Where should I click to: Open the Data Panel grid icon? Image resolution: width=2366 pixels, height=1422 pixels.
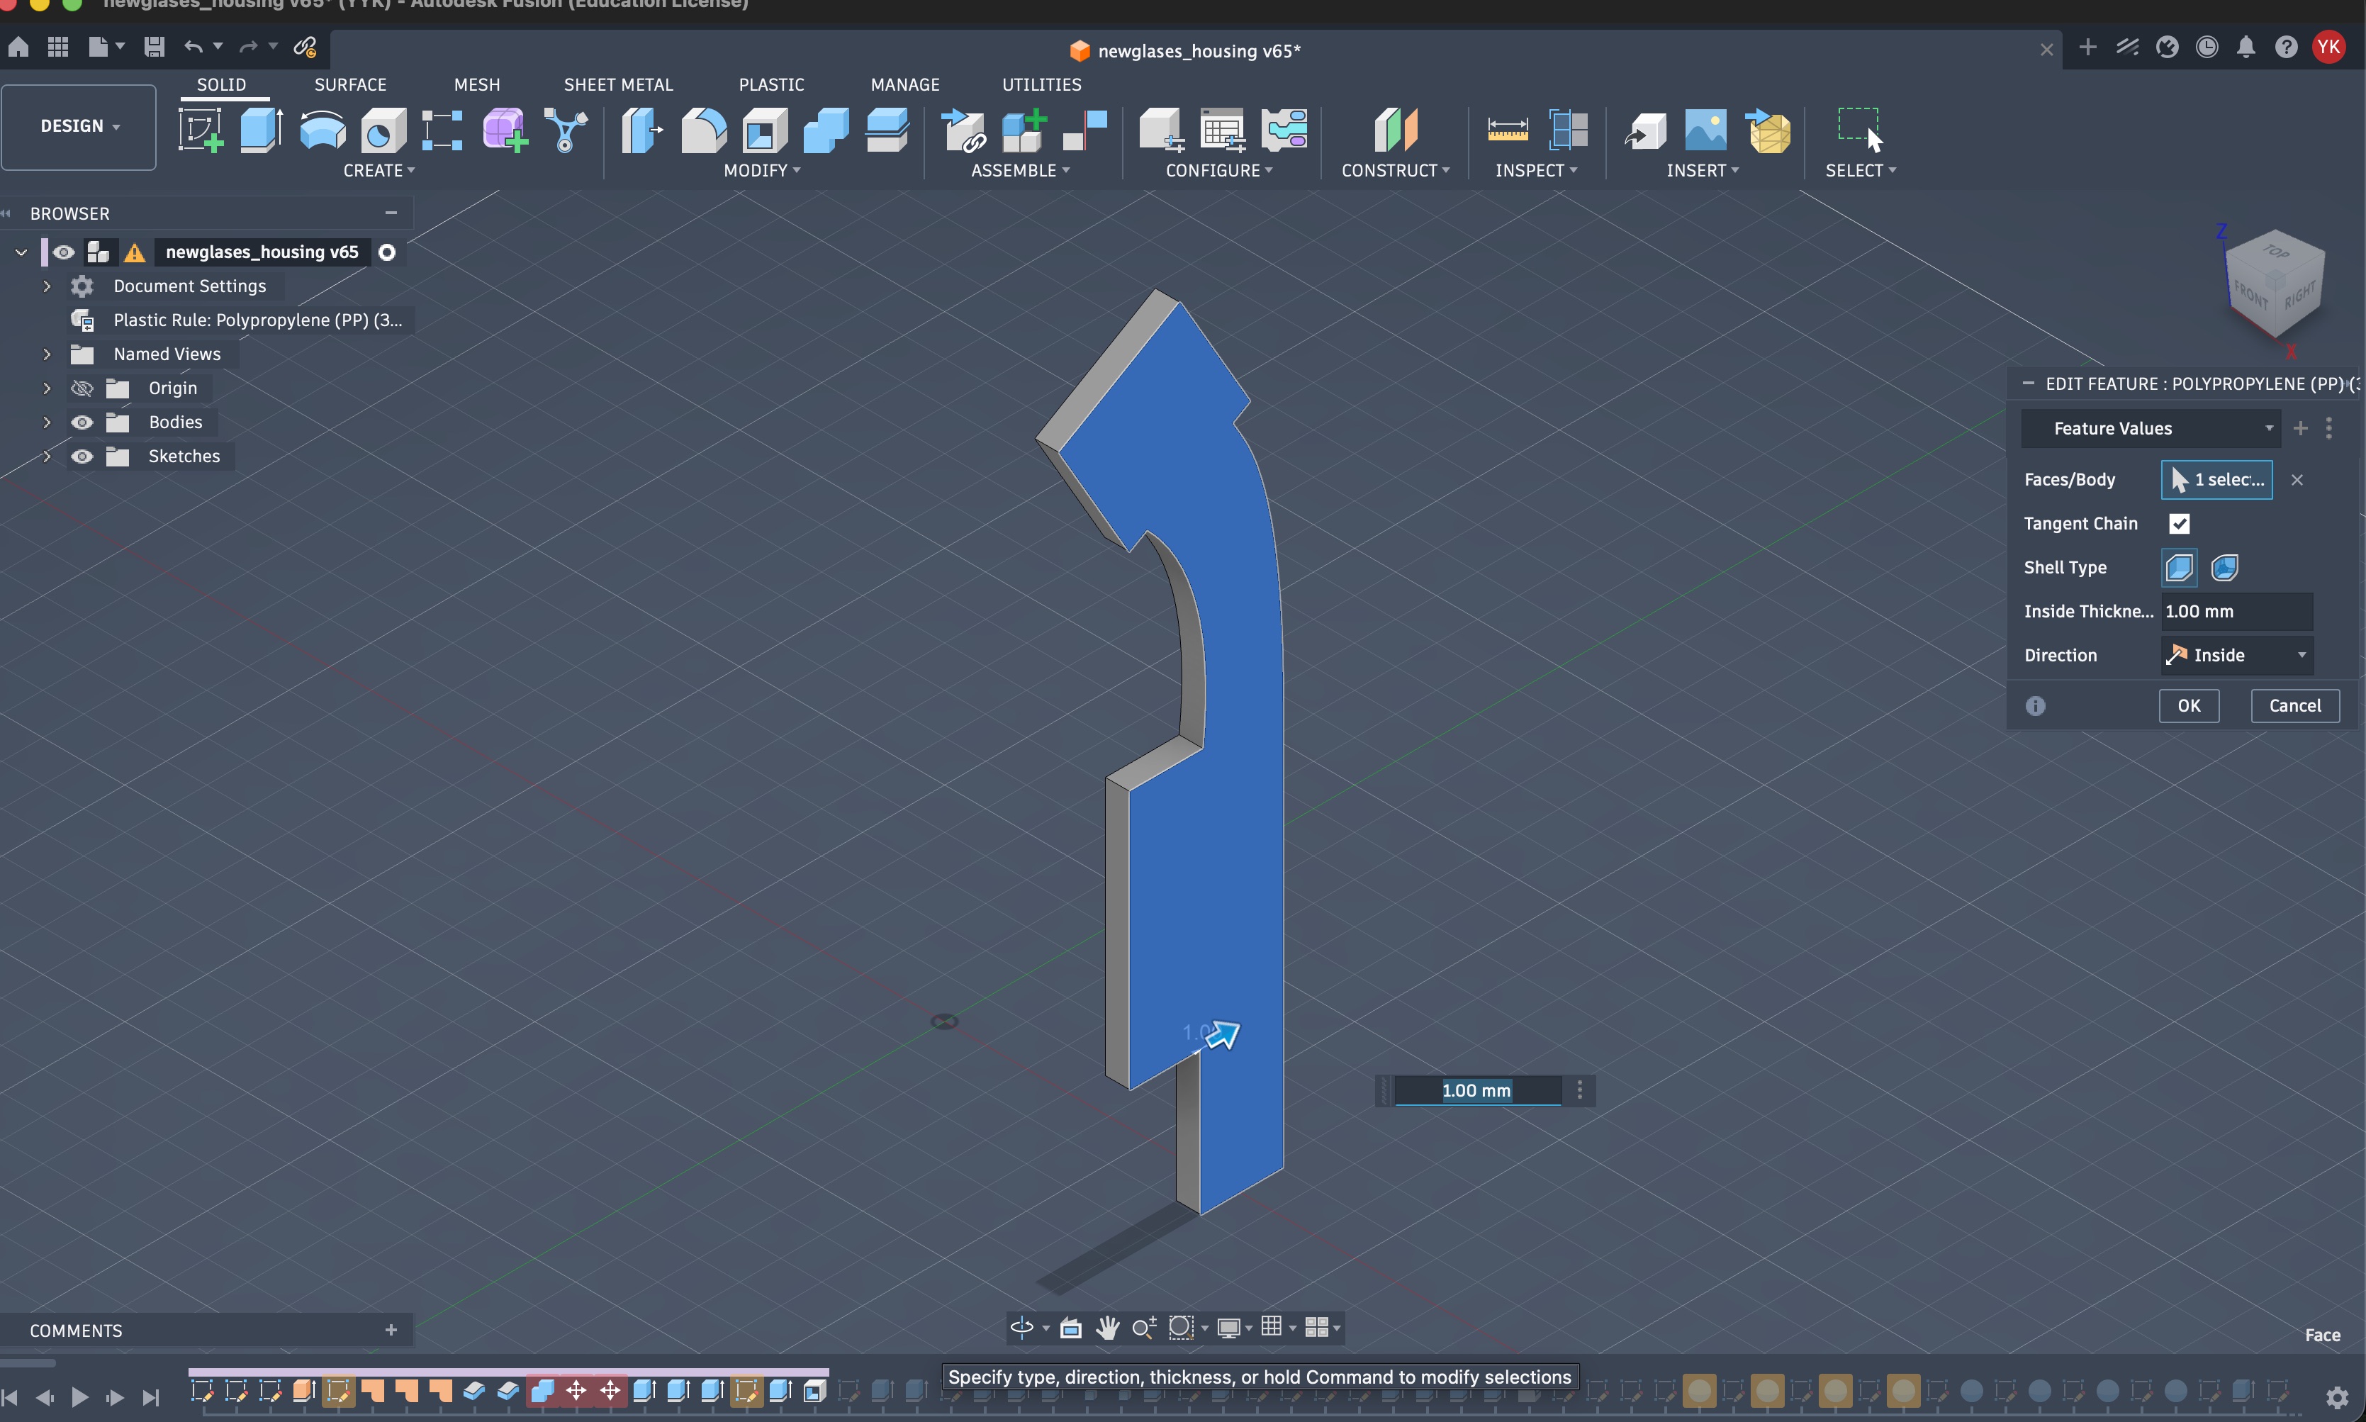coord(58,47)
